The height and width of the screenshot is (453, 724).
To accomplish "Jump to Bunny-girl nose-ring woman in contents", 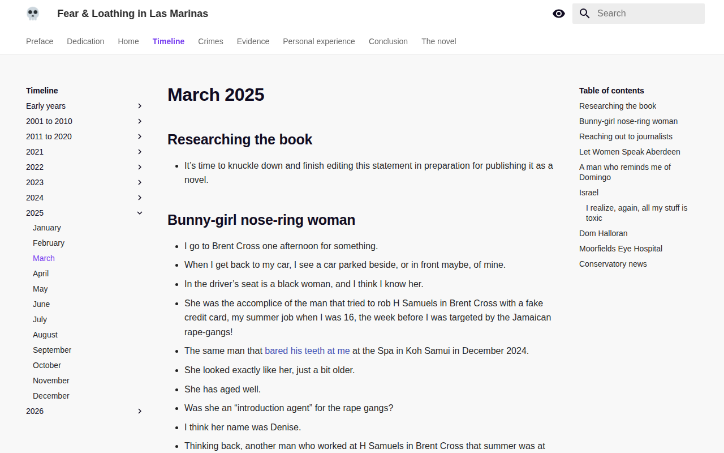I will [x=628, y=121].
